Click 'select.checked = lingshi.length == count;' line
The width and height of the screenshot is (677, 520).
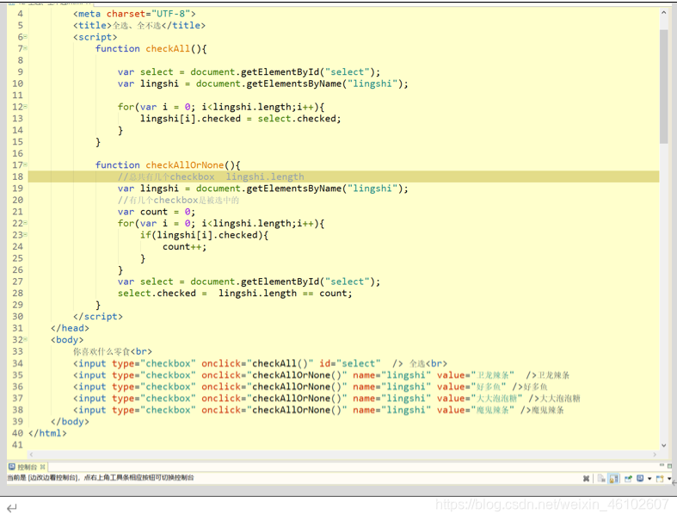[x=235, y=293]
